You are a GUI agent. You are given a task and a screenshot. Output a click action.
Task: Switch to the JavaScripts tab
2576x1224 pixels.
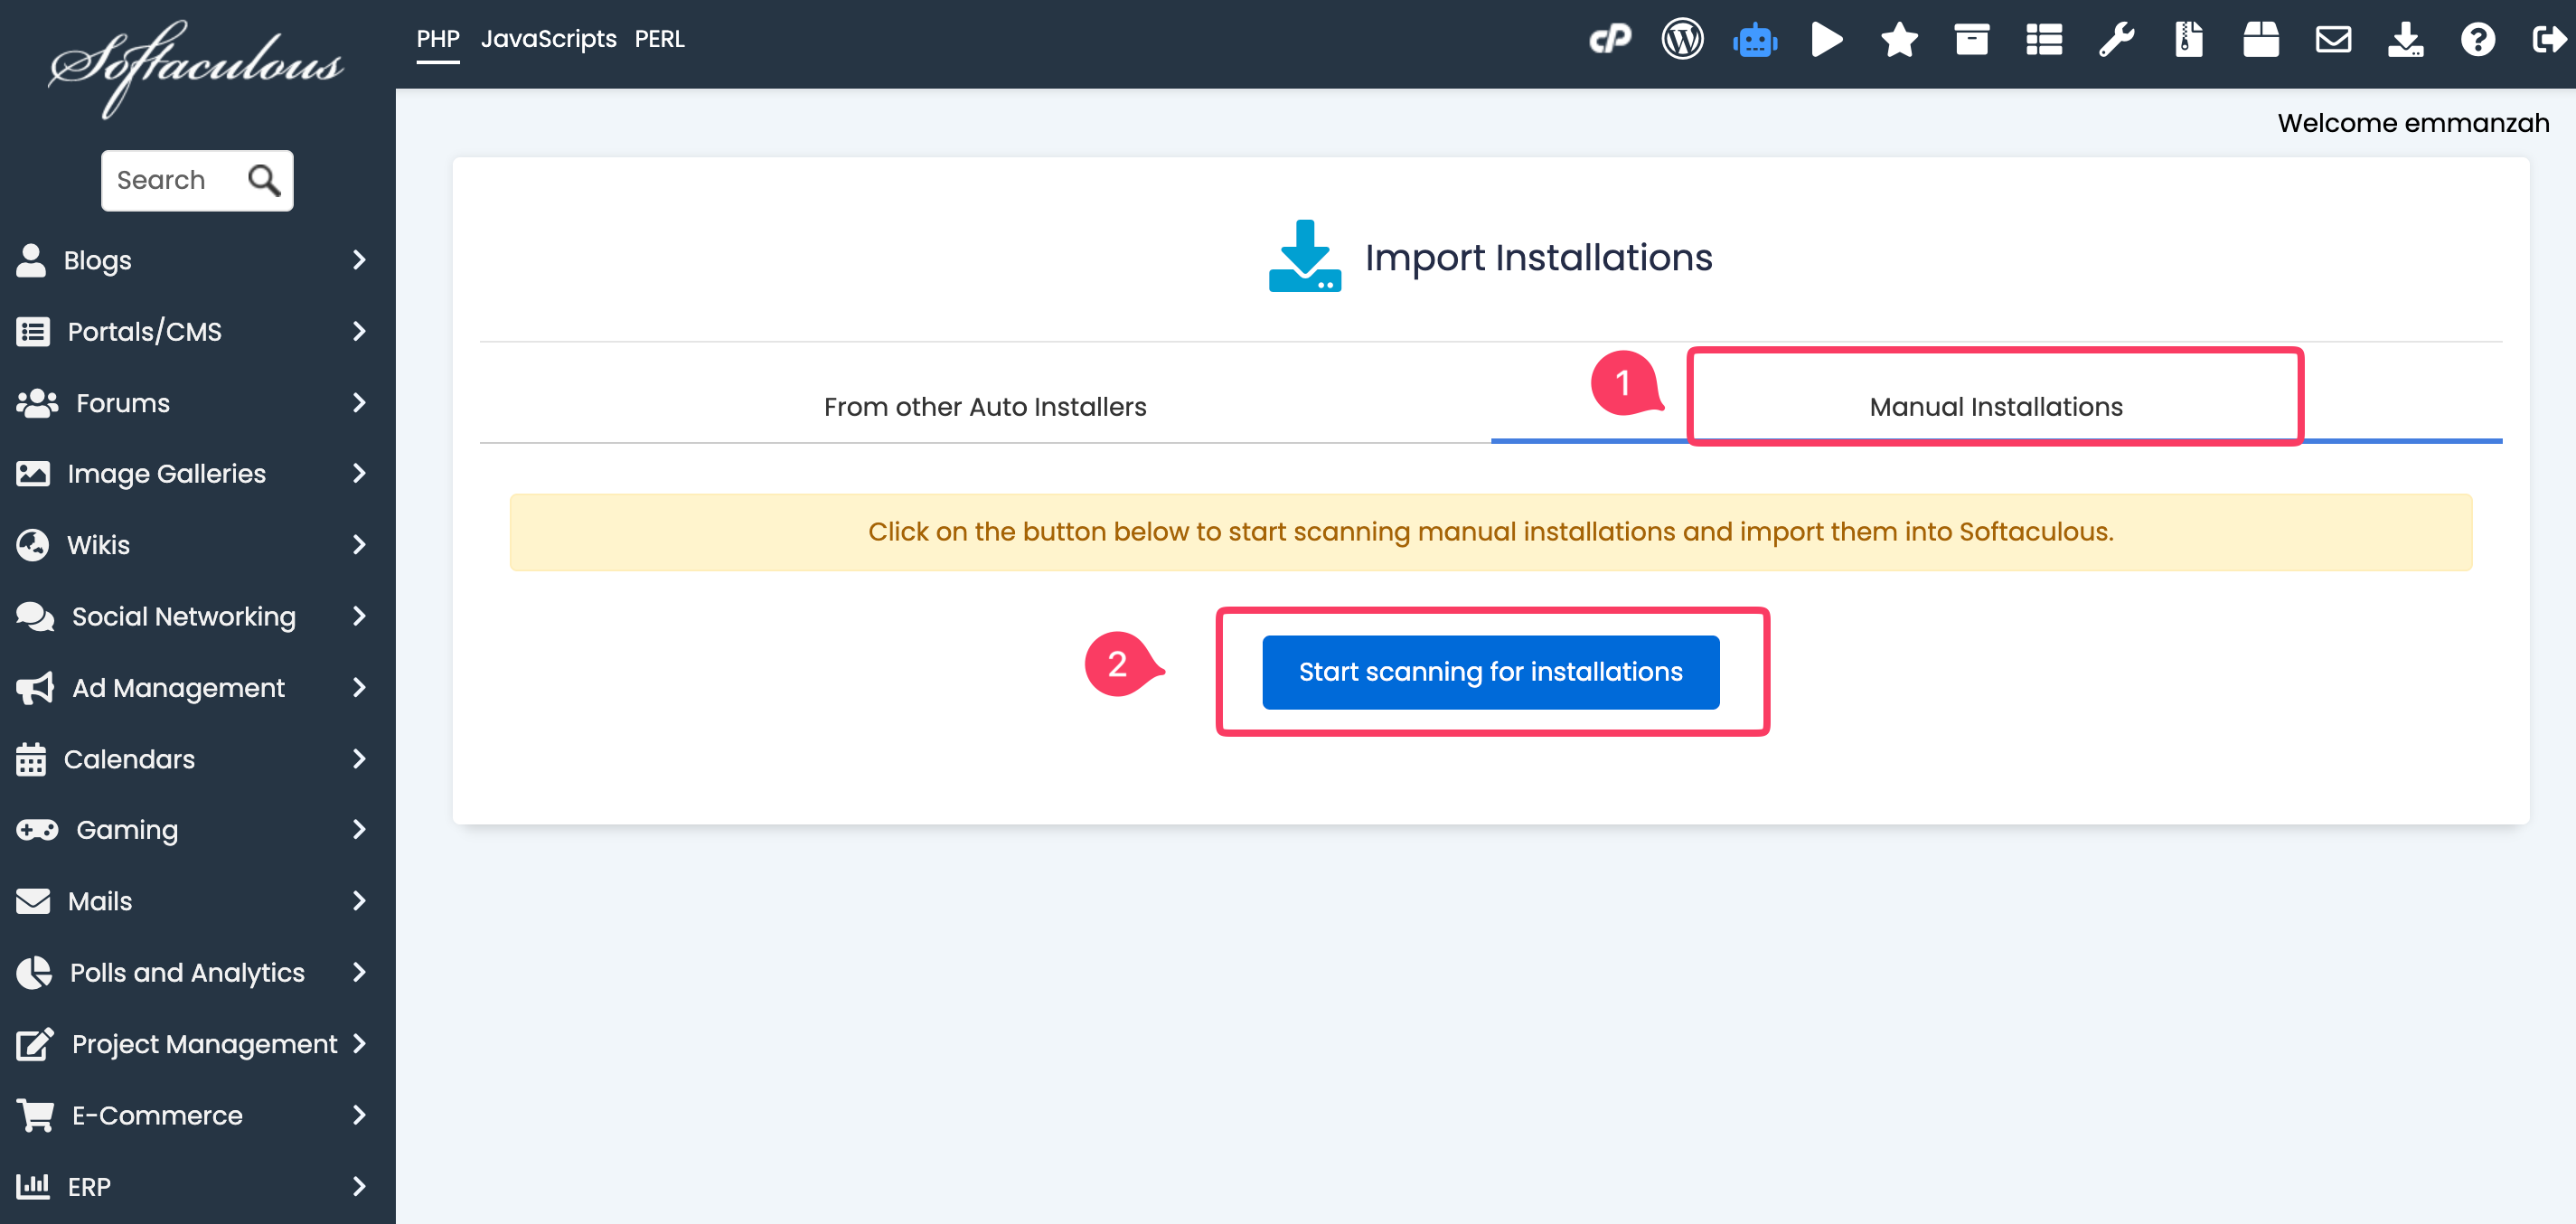(549, 39)
